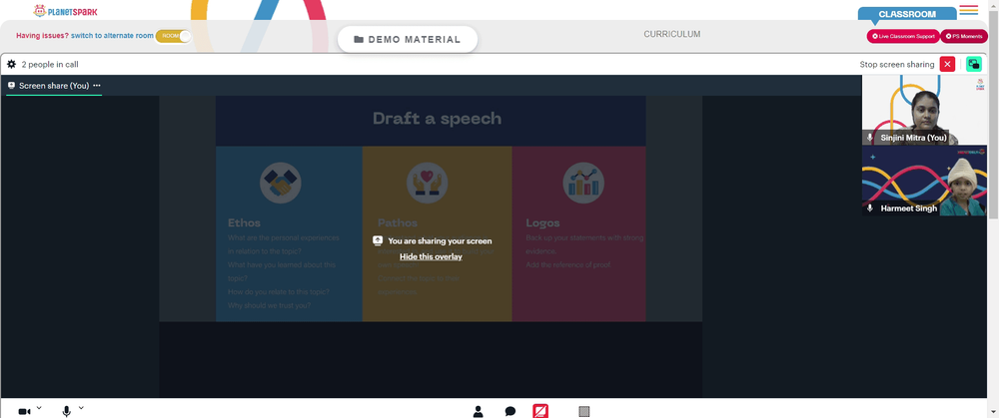Click the gray square icon in the bottom bar

pyautogui.click(x=584, y=412)
